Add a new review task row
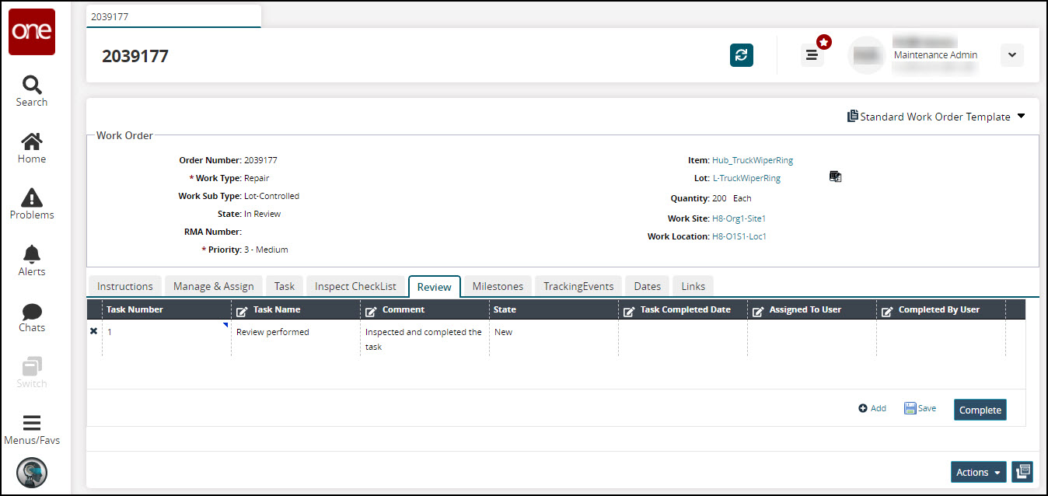 click(x=872, y=408)
